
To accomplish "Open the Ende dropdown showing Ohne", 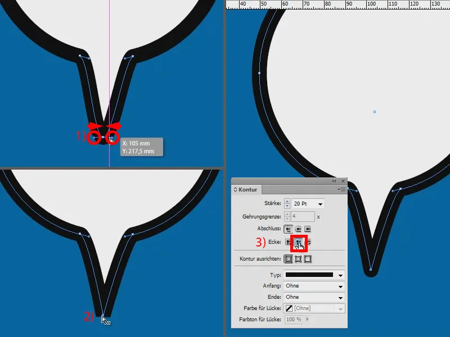I will tap(339, 297).
